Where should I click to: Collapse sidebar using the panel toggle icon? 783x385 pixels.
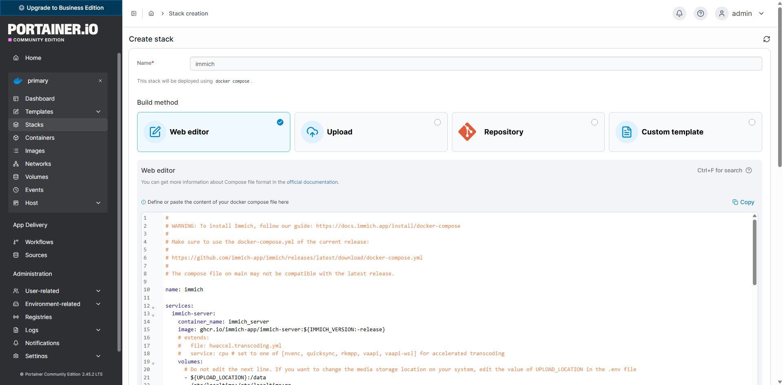click(134, 13)
